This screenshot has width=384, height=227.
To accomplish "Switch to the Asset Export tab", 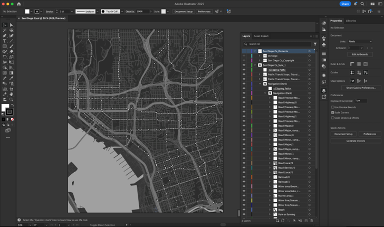I will click(261, 36).
